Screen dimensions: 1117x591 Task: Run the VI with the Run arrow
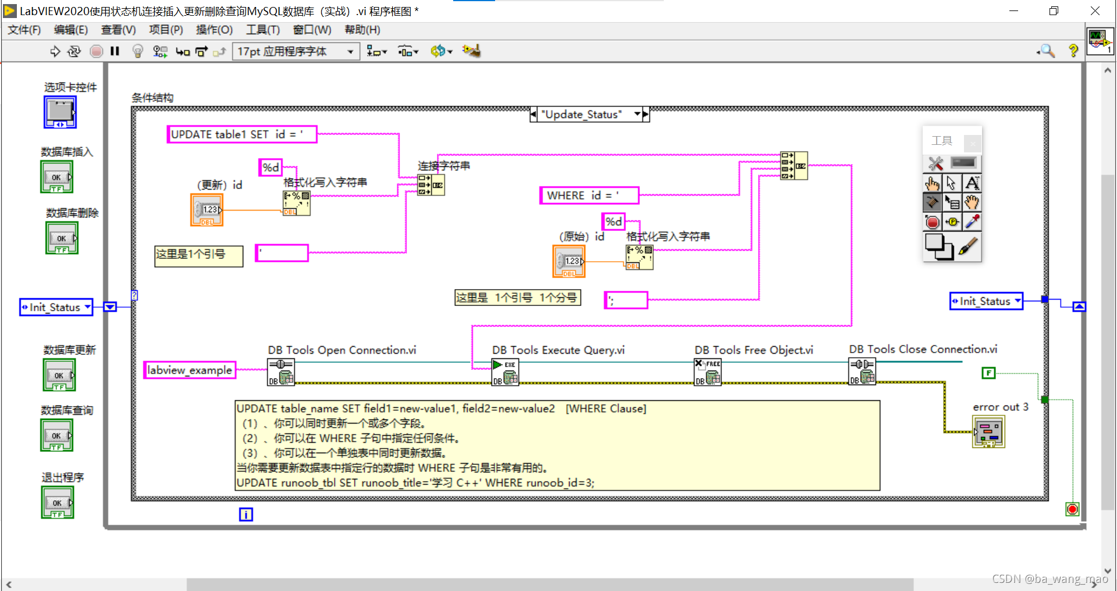55,51
